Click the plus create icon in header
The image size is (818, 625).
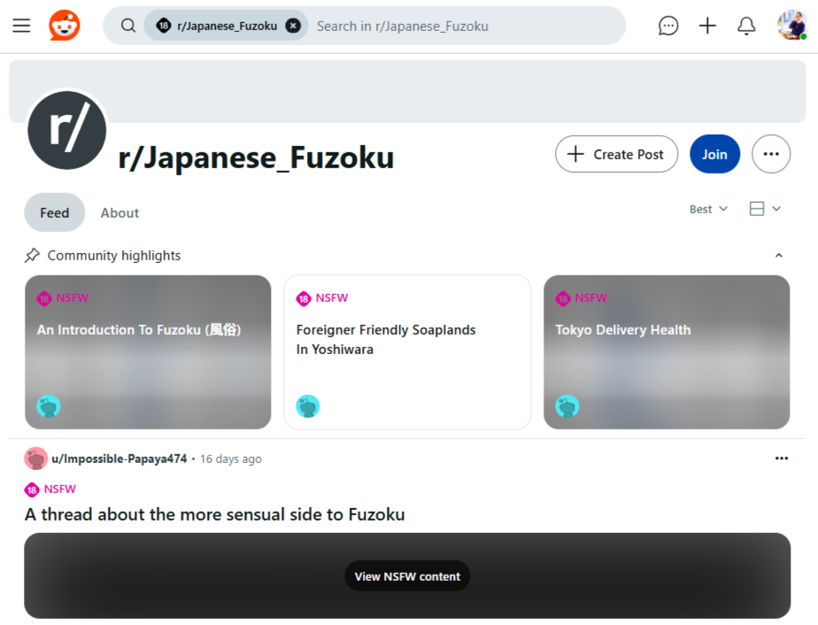point(707,26)
